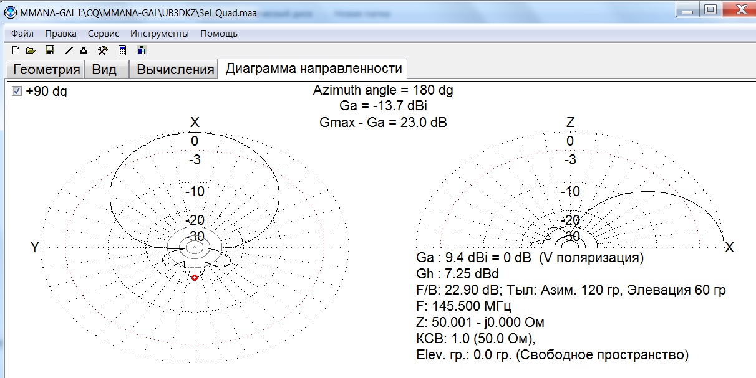This screenshot has height=378, width=756.
Task: Click the 'Elev. гр.: 0.0 гр.' line
Action: [552, 356]
